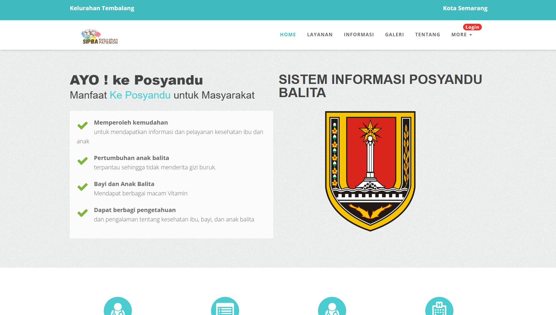Open the GALERI page
This screenshot has width=556, height=315.
click(x=395, y=35)
